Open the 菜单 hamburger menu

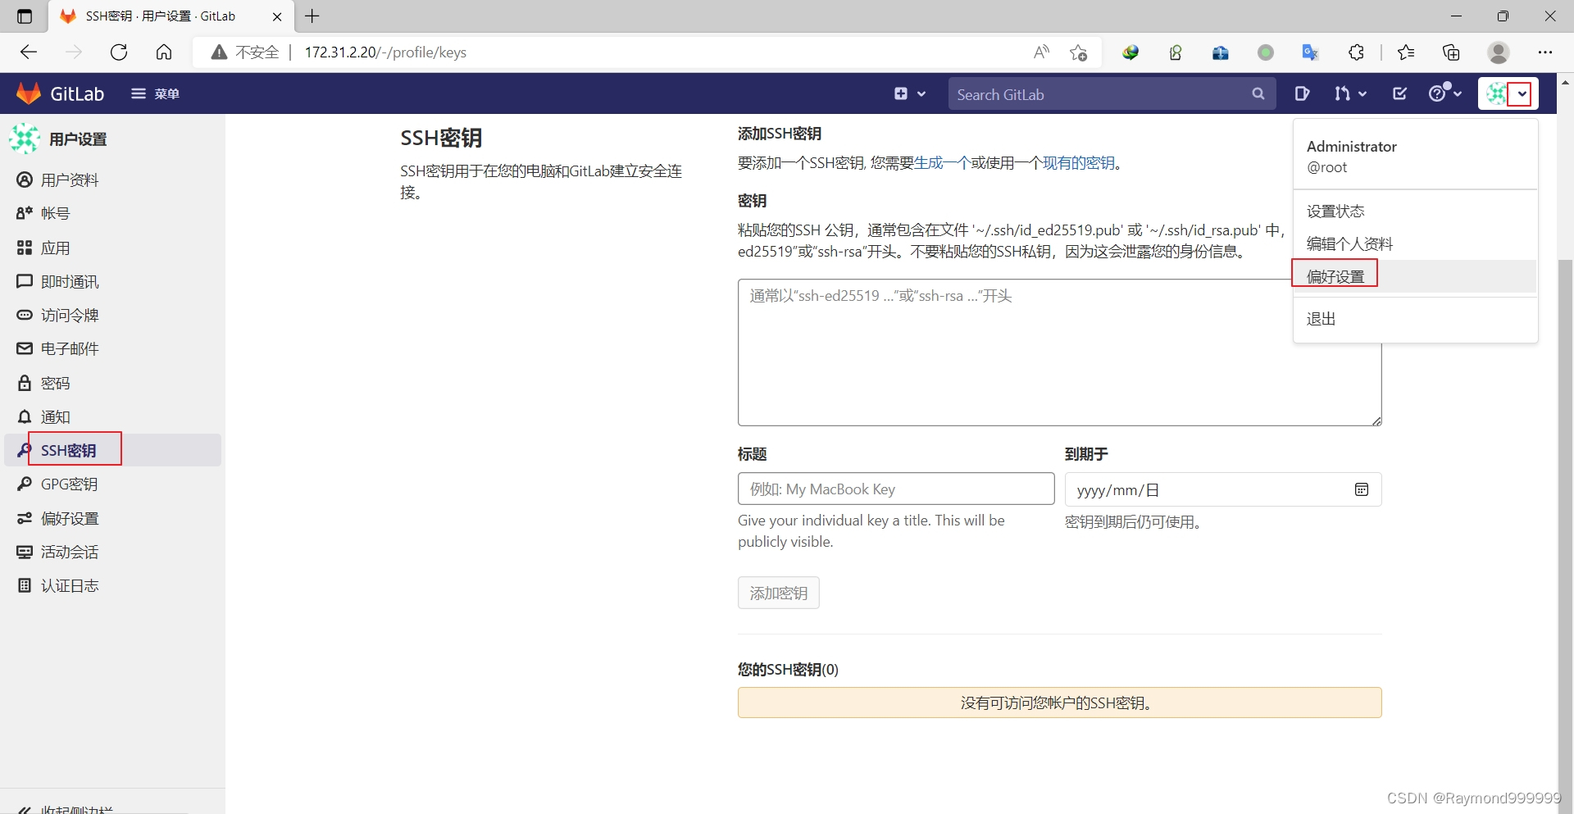pyautogui.click(x=155, y=93)
